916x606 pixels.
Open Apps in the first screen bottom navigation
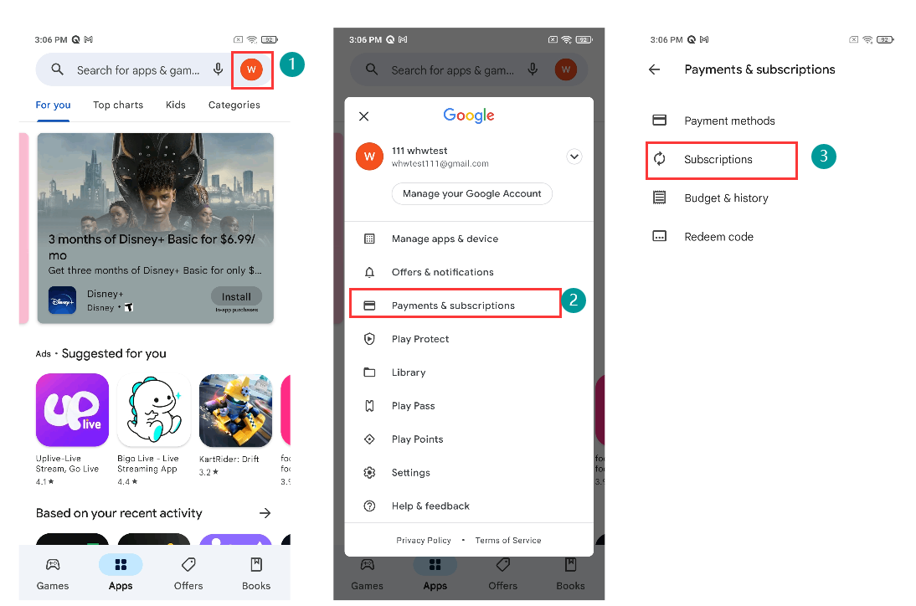121,573
